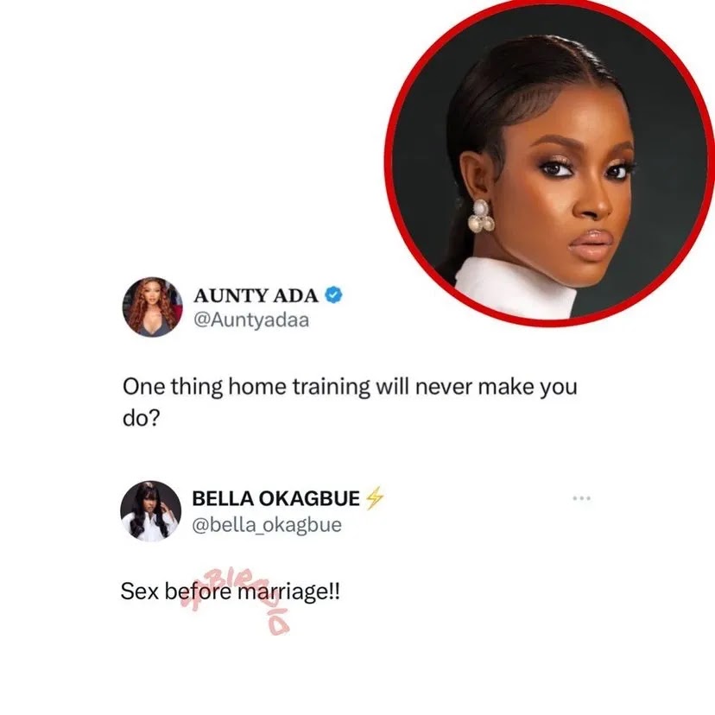This screenshot has width=715, height=715.
Task: Click the yellow lightning bolt emoji
Action: pyautogui.click(x=375, y=498)
